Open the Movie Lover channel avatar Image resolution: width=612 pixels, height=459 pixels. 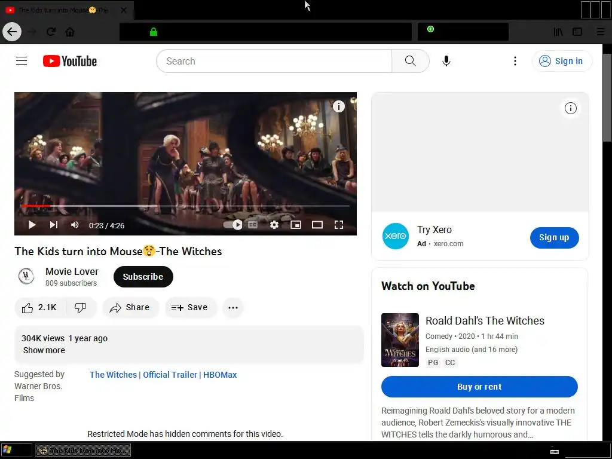[26, 276]
